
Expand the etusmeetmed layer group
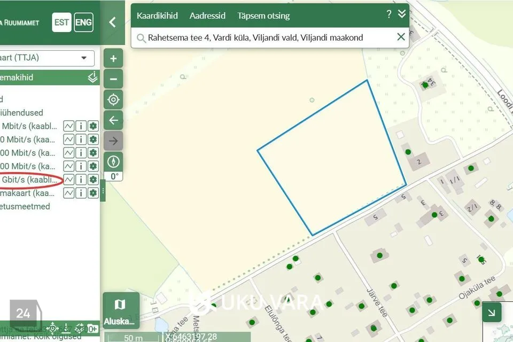[25, 206]
